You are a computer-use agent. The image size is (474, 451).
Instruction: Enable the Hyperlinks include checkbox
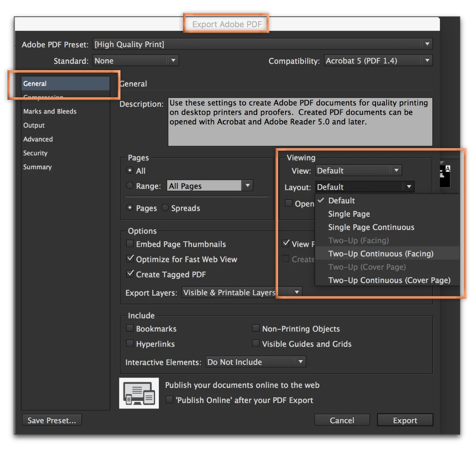[130, 344]
